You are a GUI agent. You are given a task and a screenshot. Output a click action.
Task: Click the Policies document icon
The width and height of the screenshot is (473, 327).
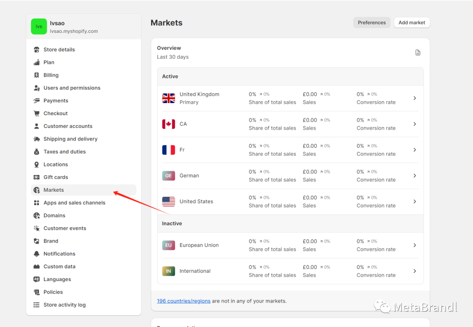(x=36, y=292)
